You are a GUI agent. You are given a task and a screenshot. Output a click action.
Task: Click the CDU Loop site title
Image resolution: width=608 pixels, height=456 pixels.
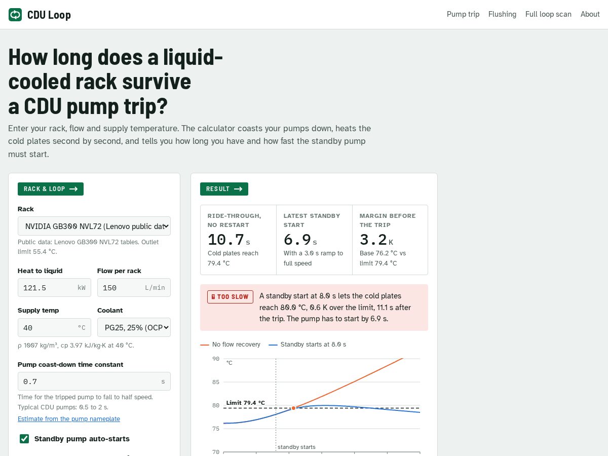(x=49, y=15)
